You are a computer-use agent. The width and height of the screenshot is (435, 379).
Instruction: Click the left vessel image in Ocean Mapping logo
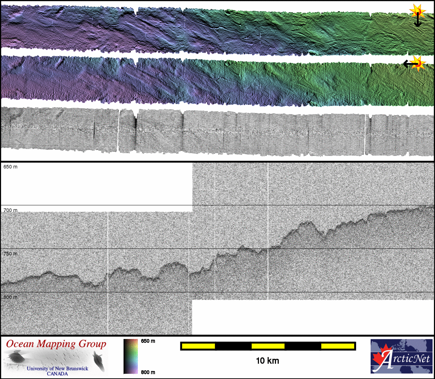(x=15, y=357)
